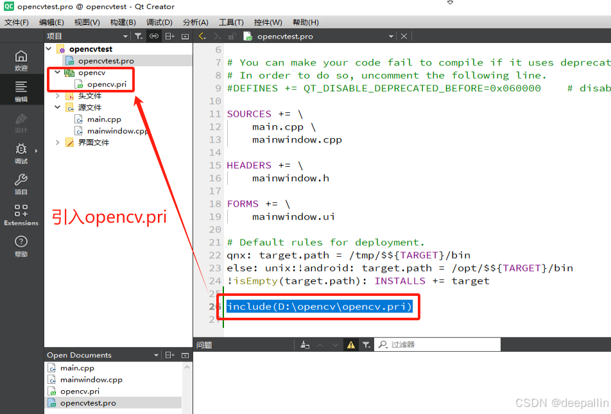Open the opencvtest.pro document dropdown
Viewport: 611px width, 414px height.
click(391, 36)
